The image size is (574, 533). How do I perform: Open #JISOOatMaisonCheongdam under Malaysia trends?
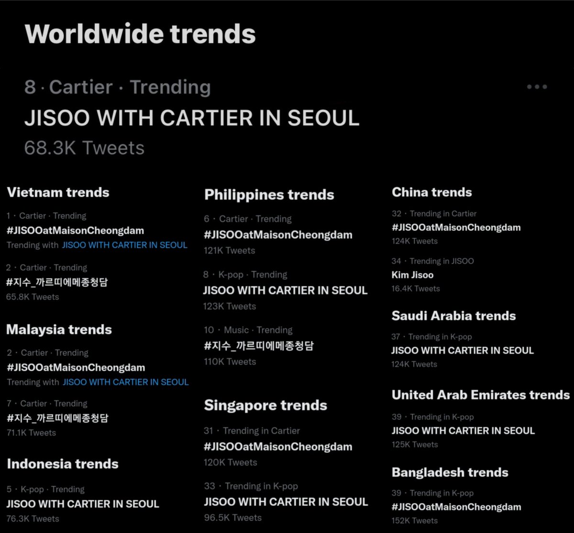click(x=76, y=367)
